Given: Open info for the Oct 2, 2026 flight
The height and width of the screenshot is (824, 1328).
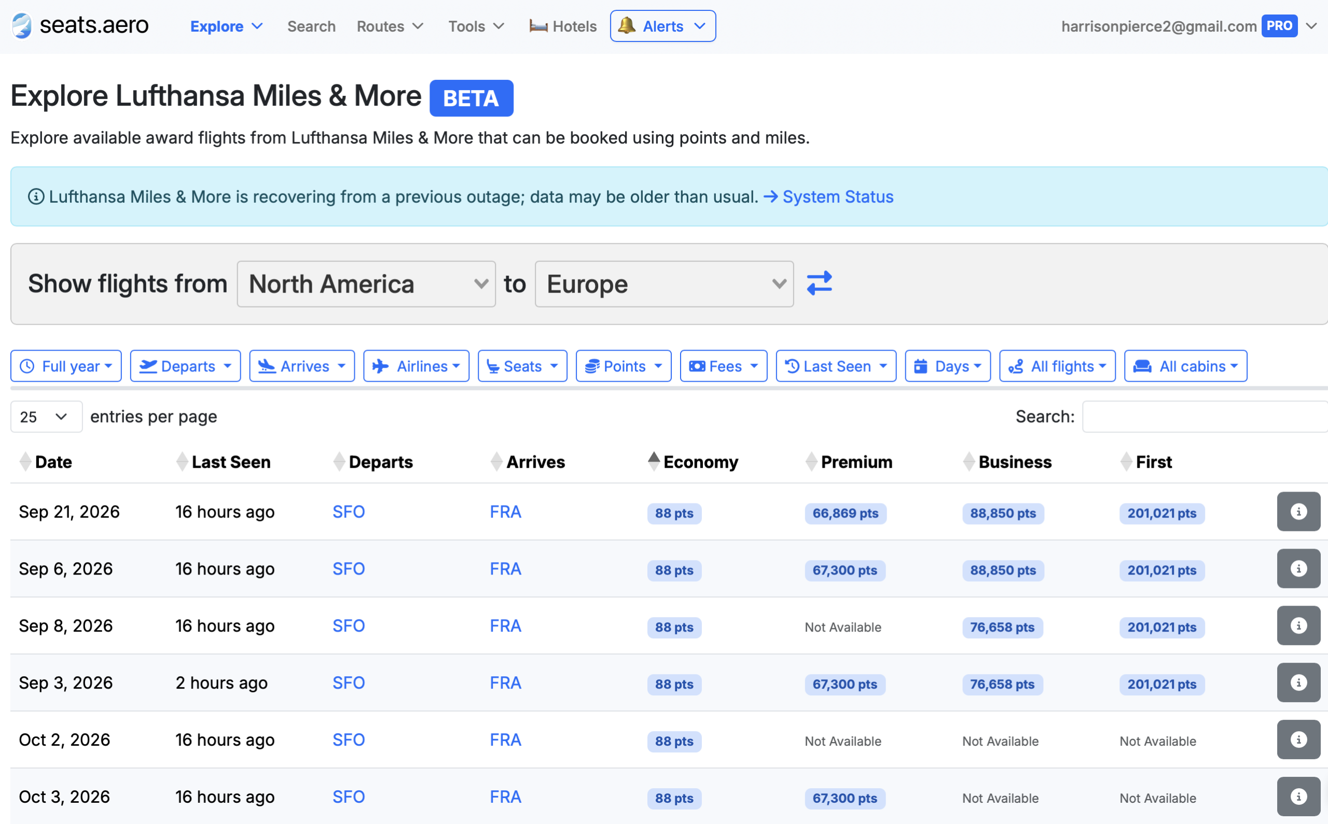Looking at the screenshot, I should pos(1298,739).
